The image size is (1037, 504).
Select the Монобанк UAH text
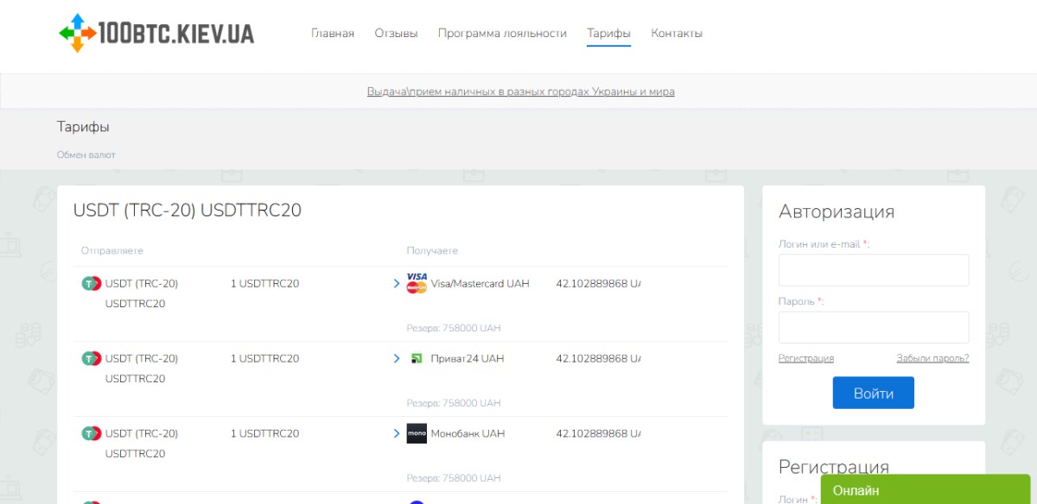click(x=468, y=433)
